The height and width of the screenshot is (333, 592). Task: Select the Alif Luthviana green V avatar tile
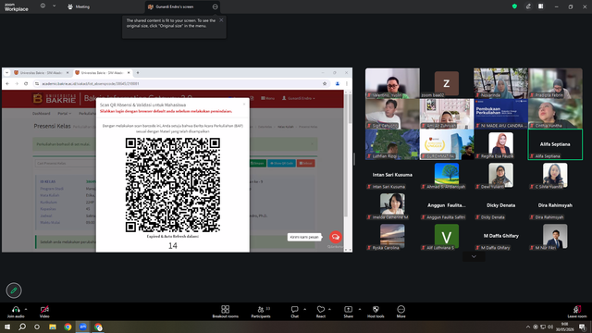tap(446, 236)
